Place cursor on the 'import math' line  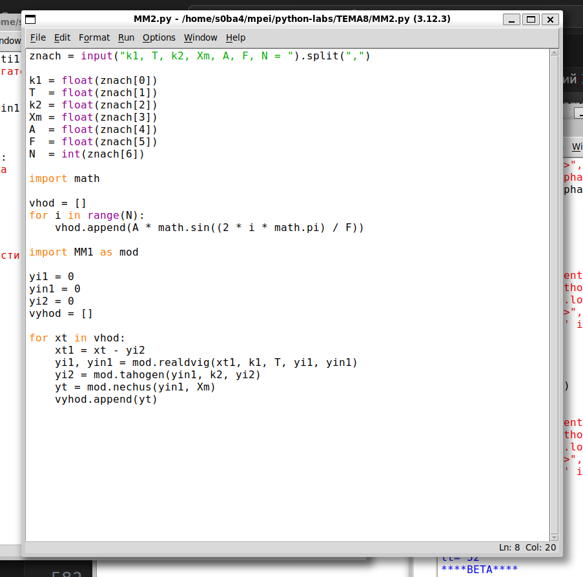point(65,178)
